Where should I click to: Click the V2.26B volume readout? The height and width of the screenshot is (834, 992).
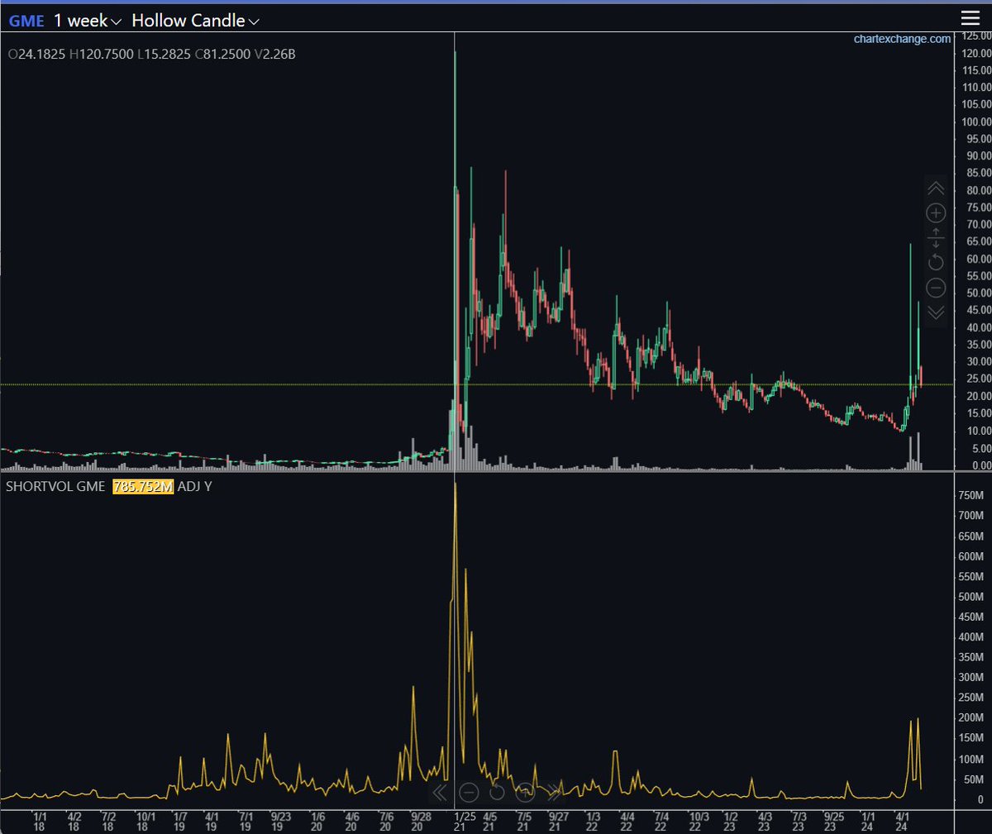[x=274, y=55]
